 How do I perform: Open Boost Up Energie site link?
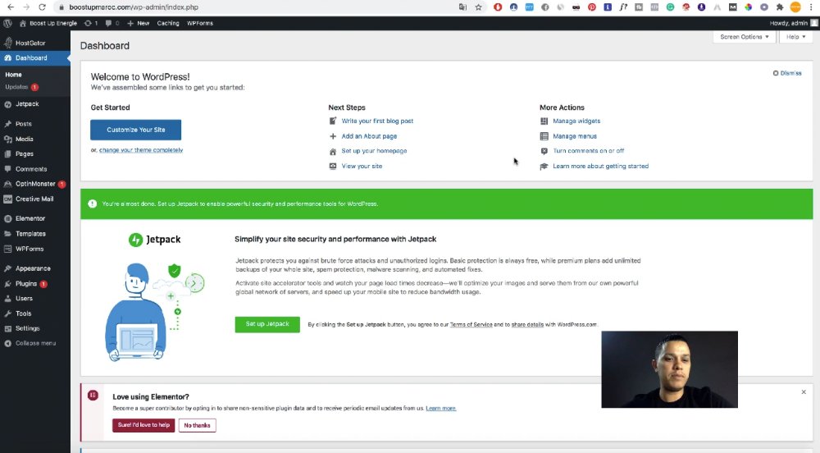tap(48, 23)
